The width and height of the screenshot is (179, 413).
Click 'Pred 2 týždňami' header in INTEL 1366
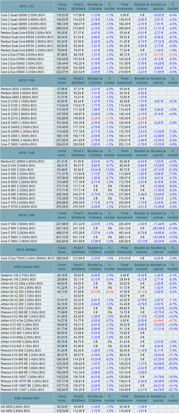(79, 215)
